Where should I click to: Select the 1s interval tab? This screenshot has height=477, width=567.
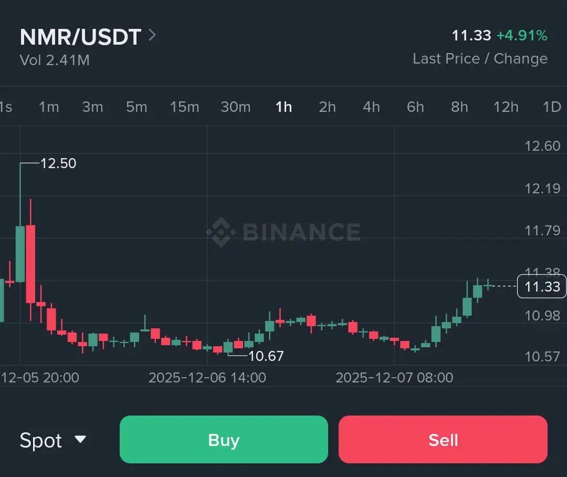pos(6,107)
